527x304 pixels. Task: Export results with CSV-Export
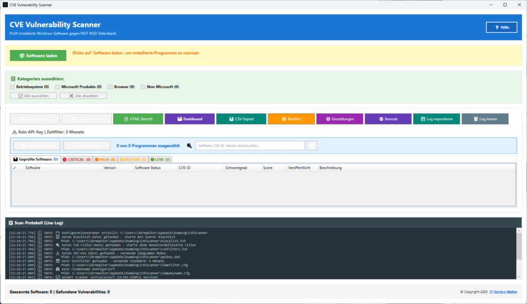pyautogui.click(x=240, y=118)
